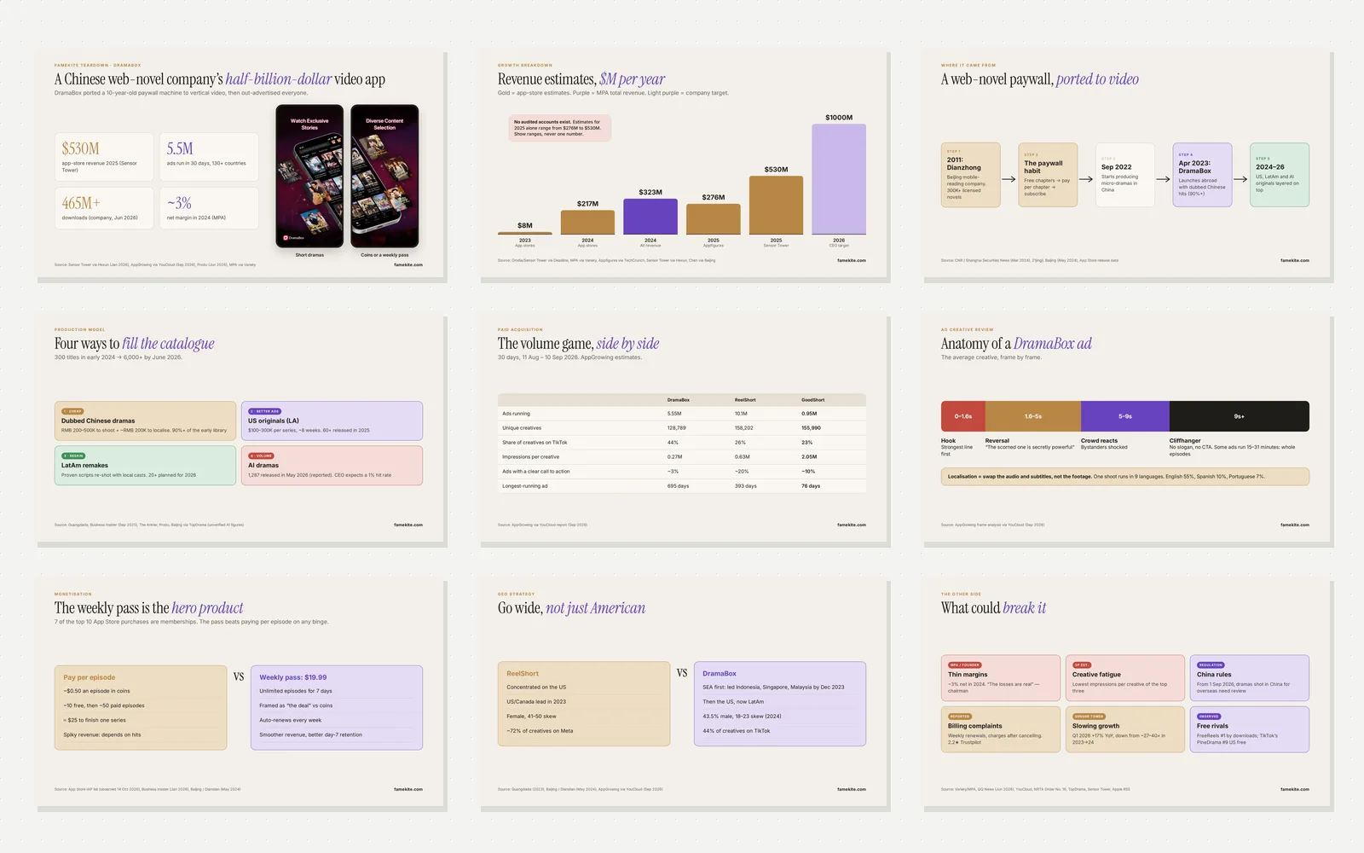This screenshot has width=1364, height=853.
Task: Click the 'No audited accounts exist' note
Action: [560, 128]
